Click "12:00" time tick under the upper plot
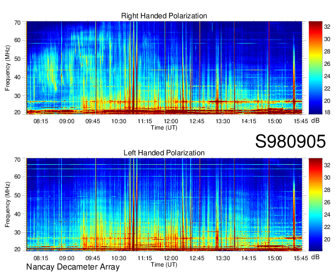This screenshot has height=273, width=336. 171,121
